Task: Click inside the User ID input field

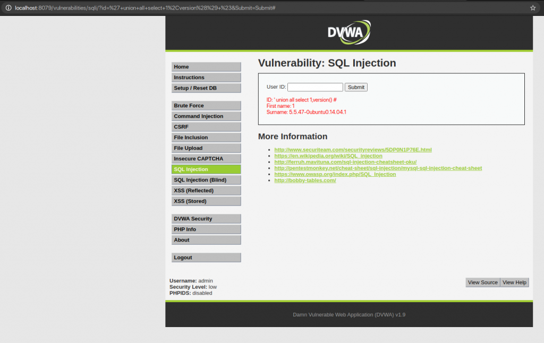Action: click(315, 87)
